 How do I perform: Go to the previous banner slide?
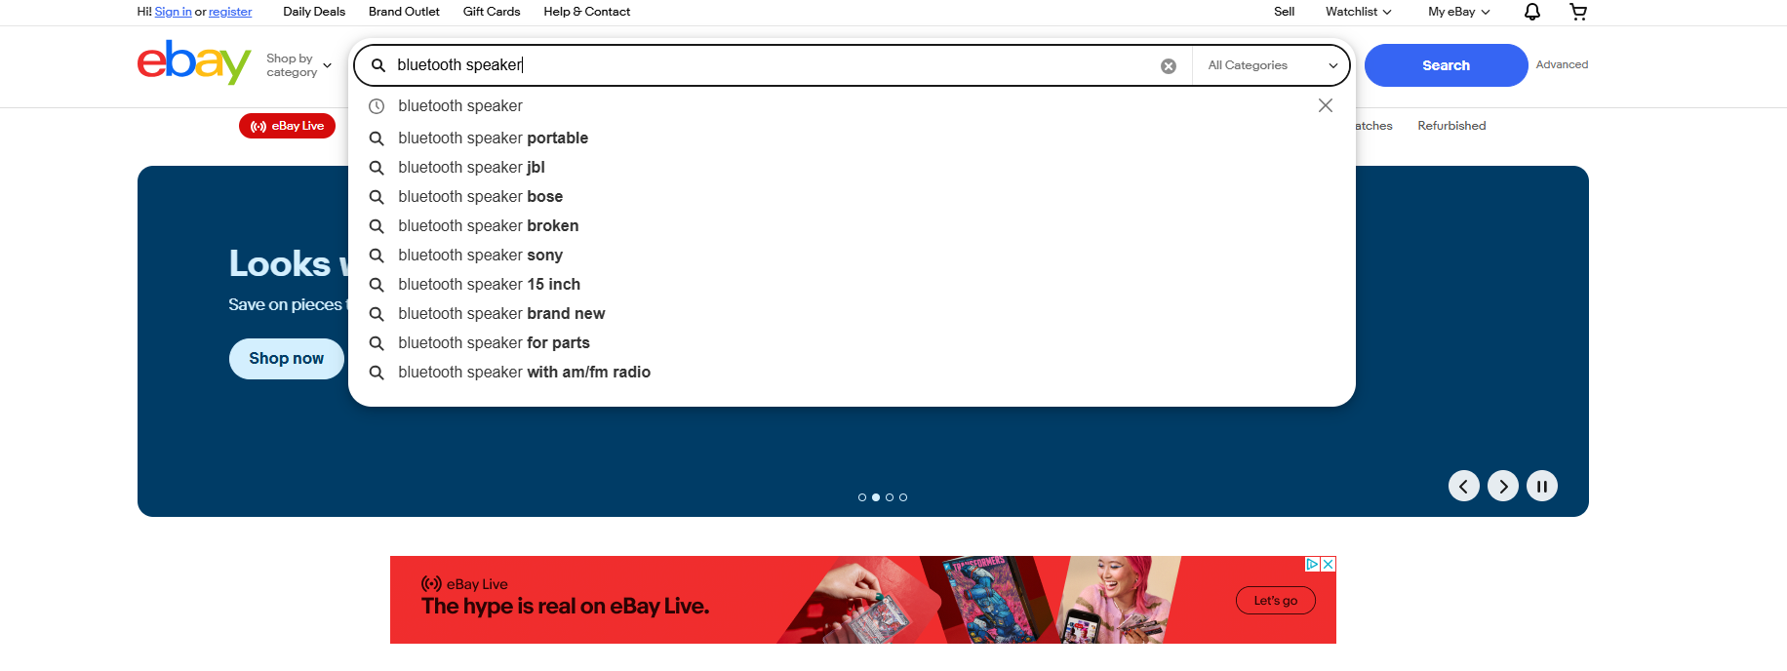coord(1464,486)
